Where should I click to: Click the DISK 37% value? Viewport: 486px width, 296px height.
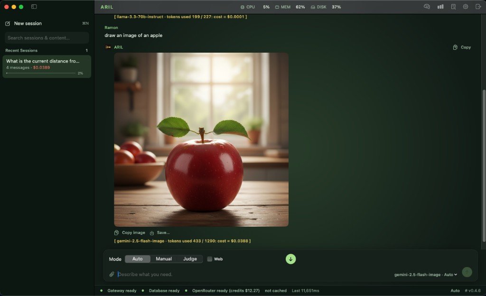336,7
